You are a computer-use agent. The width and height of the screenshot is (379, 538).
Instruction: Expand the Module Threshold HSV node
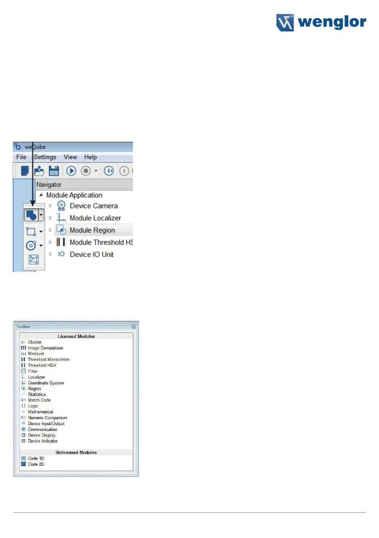pos(51,242)
